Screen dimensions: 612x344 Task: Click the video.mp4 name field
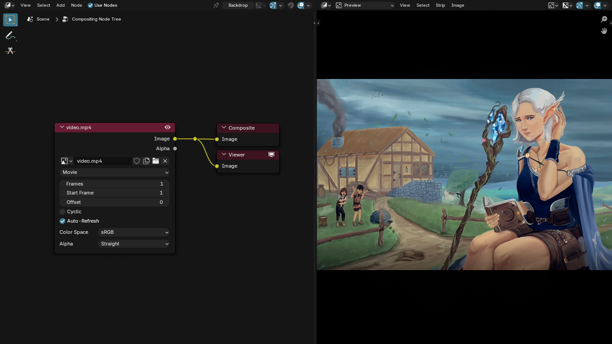(x=103, y=161)
